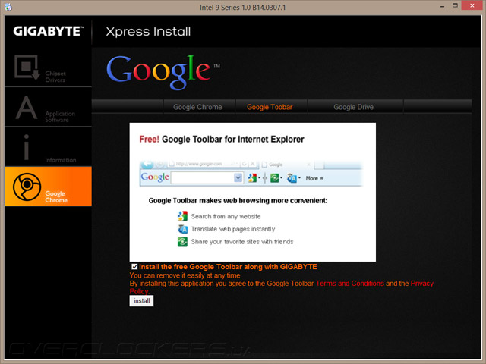
Task: Click the 'Translate web pages instantly' icon
Action: [182, 229]
